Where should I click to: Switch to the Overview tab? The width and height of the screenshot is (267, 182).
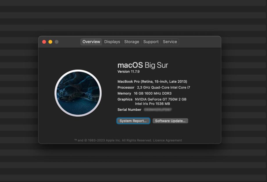[x=91, y=42]
